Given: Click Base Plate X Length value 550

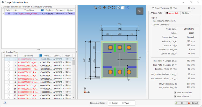Looking at the screenshot, I should (188, 61).
